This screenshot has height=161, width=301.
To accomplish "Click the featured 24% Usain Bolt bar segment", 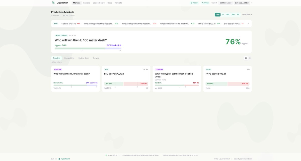I will pos(113,48).
